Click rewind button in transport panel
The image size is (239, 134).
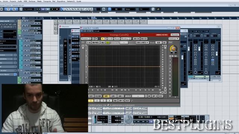click(139, 122)
